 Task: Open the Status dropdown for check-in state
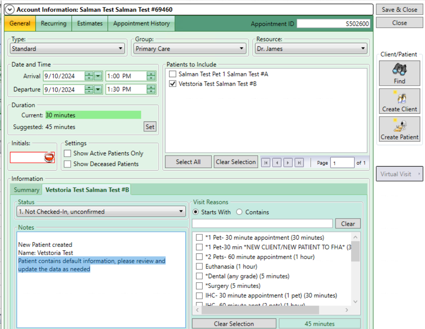pos(181,211)
